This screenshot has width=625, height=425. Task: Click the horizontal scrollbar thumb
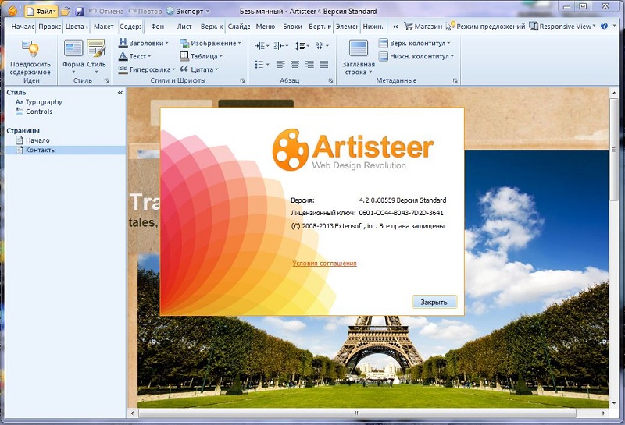tap(357, 413)
